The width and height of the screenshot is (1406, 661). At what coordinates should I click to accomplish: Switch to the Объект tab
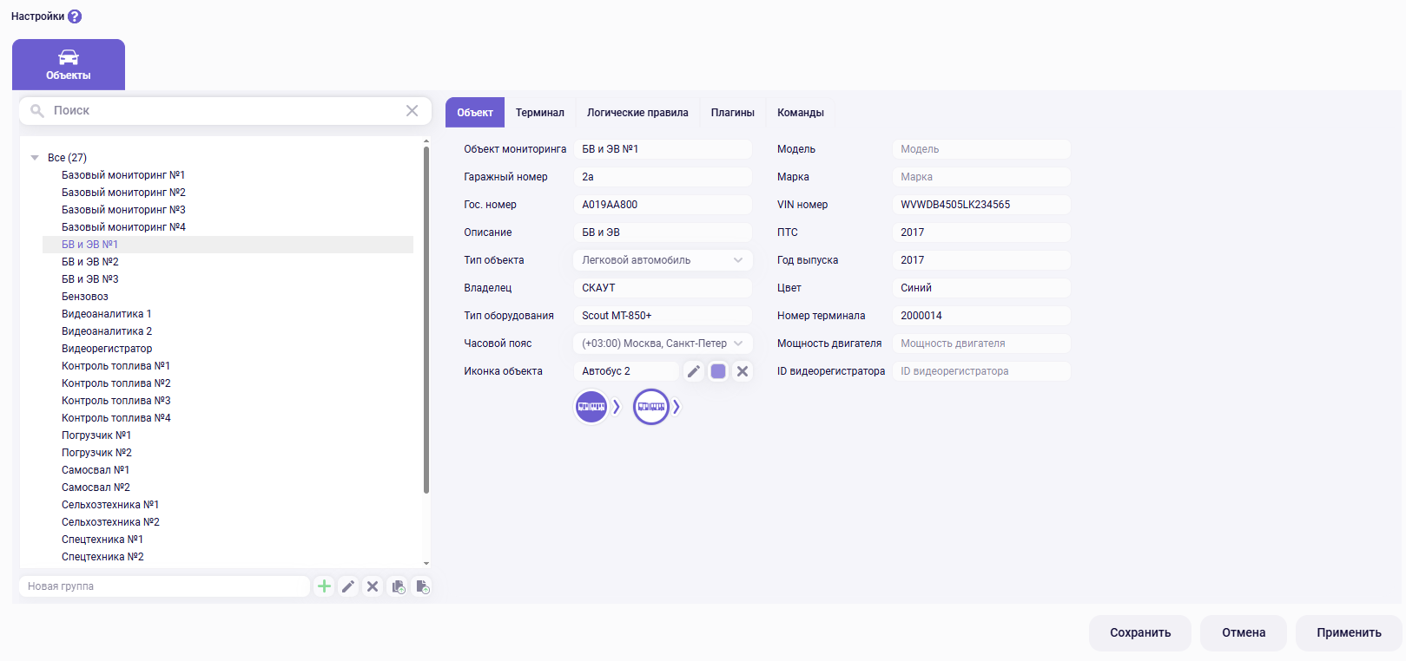point(475,113)
